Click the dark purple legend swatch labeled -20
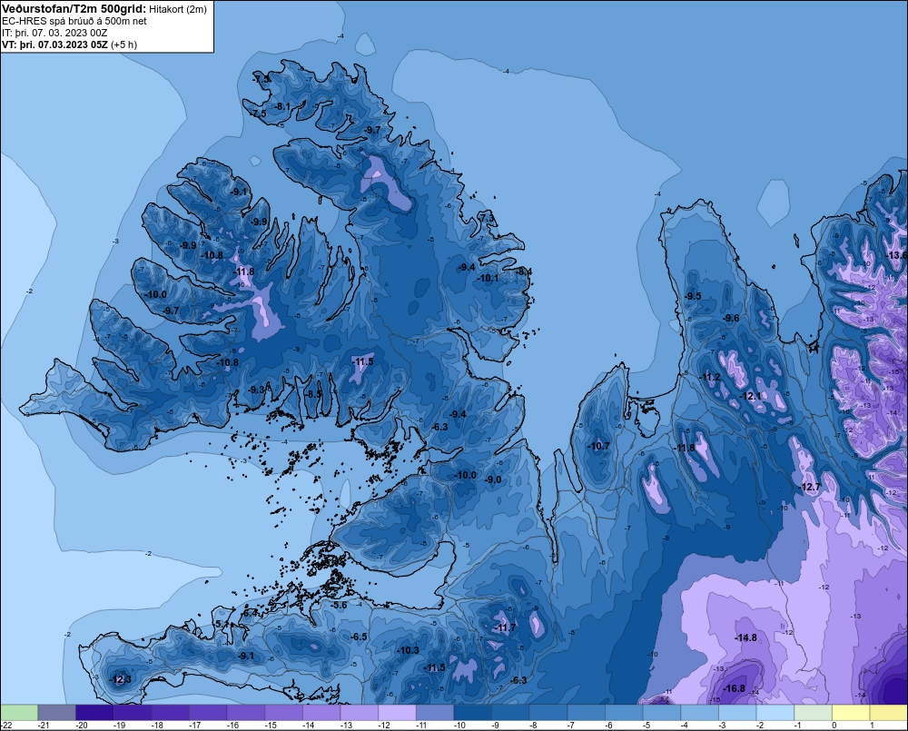Image resolution: width=908 pixels, height=731 pixels. tap(94, 713)
